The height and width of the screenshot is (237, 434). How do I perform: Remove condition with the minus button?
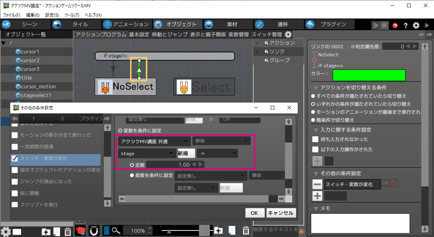(x=317, y=184)
